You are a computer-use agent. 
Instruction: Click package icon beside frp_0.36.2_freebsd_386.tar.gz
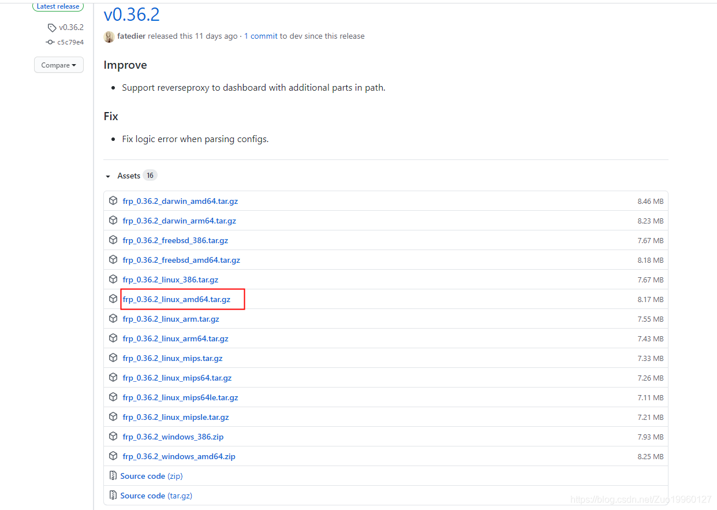[x=113, y=240]
